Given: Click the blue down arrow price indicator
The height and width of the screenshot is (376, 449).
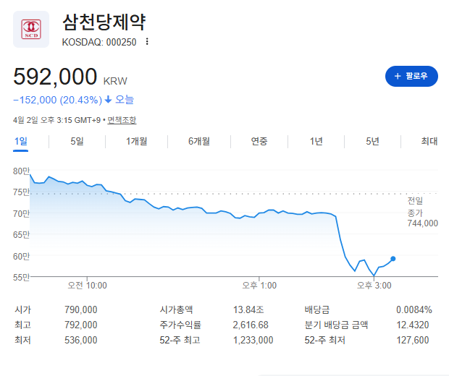Looking at the screenshot, I should pos(108,100).
